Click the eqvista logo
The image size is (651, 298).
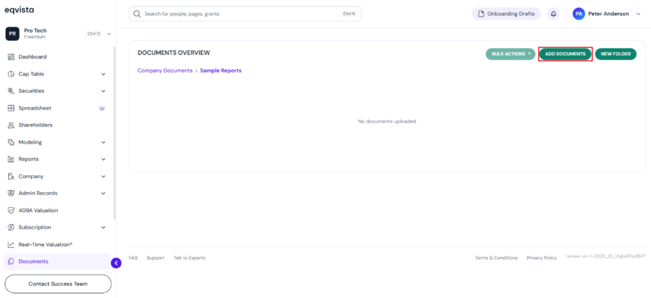point(19,10)
